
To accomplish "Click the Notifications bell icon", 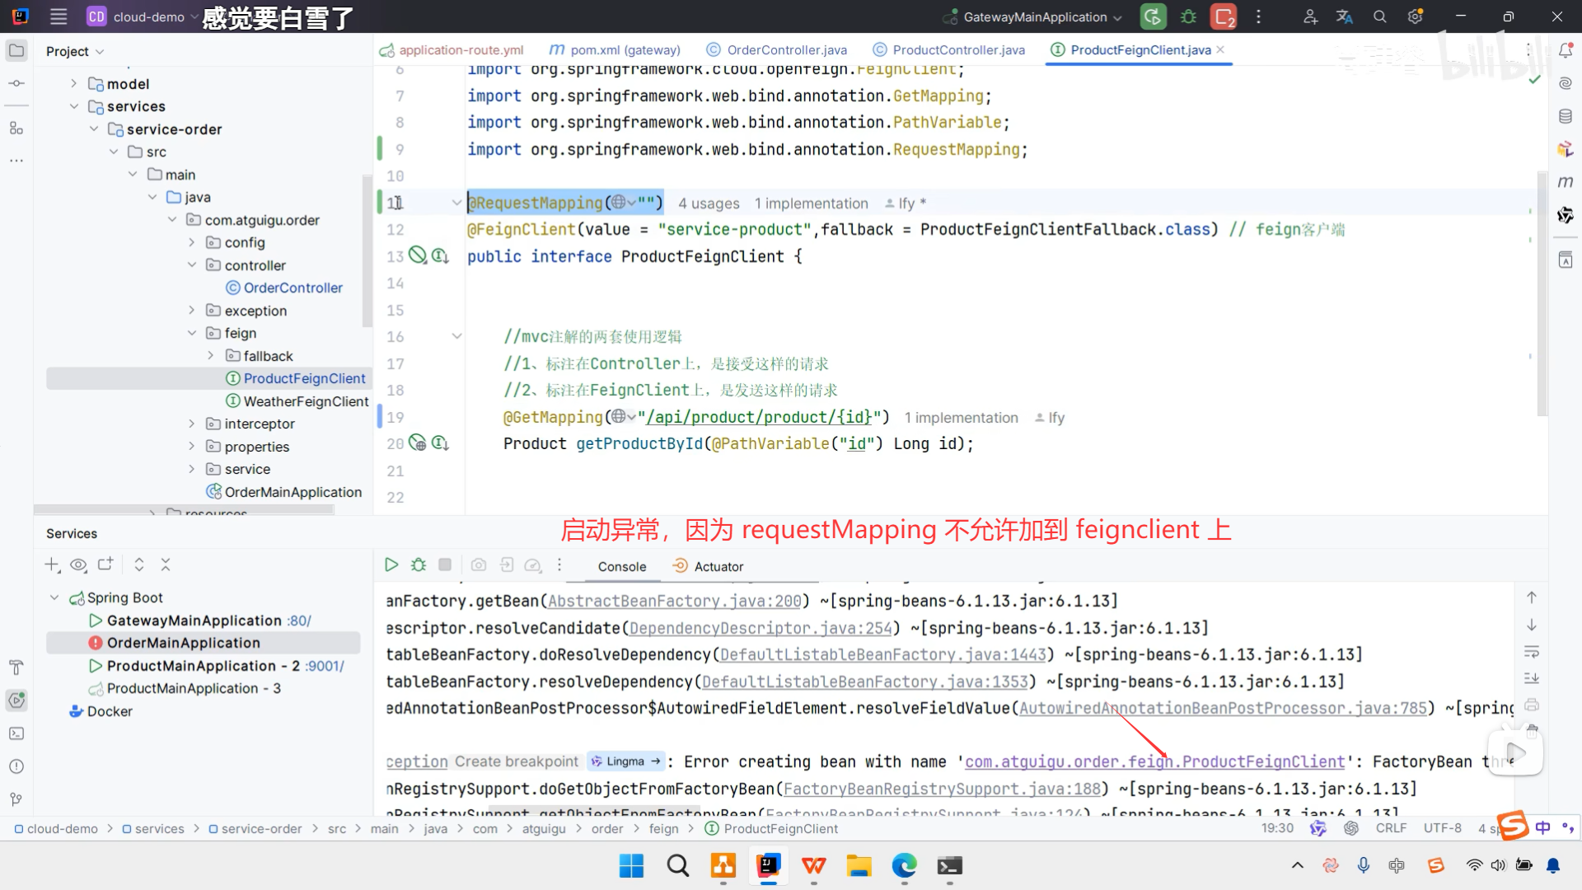I will point(1565,50).
